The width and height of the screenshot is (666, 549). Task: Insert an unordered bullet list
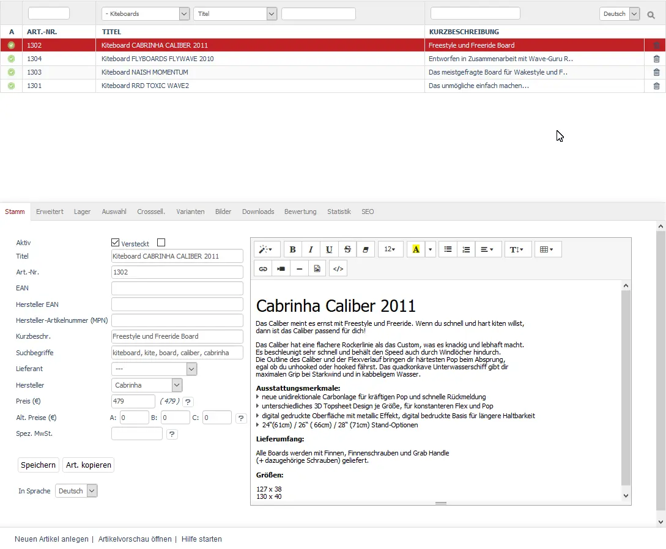[x=448, y=249]
